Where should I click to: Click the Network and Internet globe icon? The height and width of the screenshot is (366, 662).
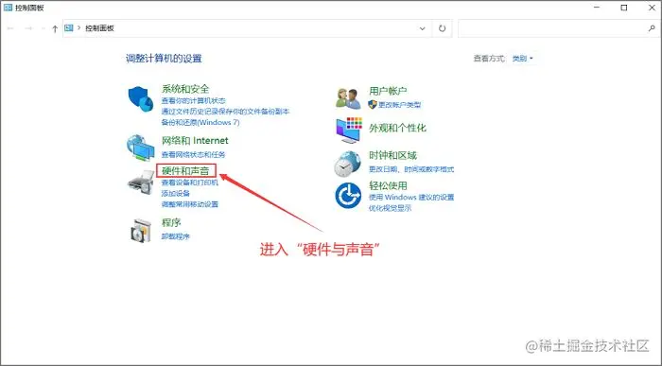141,148
